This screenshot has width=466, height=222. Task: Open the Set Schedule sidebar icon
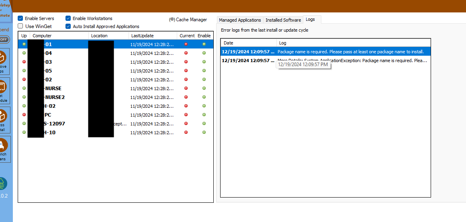click(x=3, y=87)
